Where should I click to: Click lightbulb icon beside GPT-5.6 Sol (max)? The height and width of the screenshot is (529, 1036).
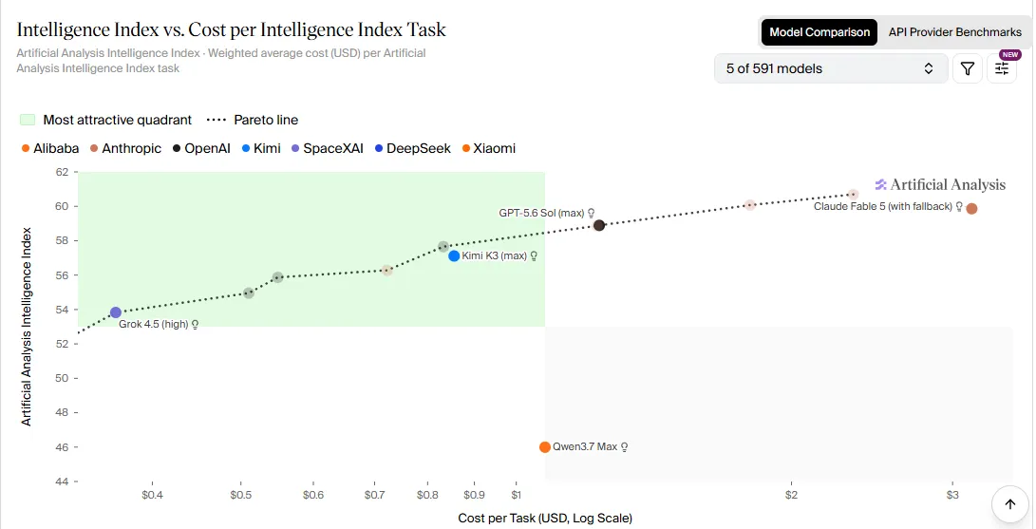[x=592, y=214]
